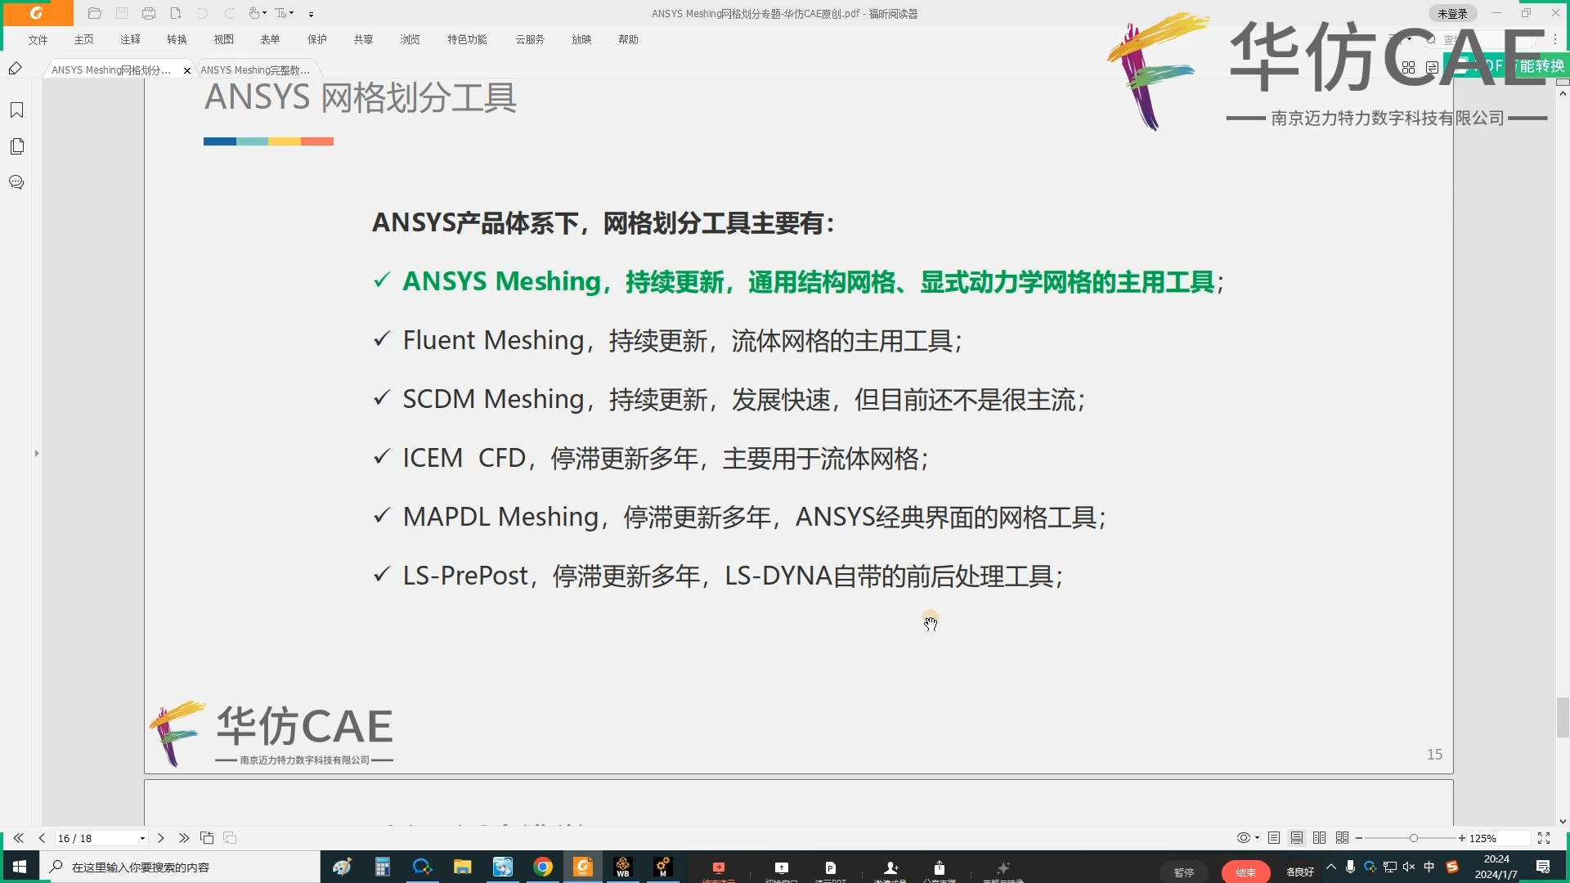Open the 帮助 menu
The image size is (1570, 883).
point(629,39)
